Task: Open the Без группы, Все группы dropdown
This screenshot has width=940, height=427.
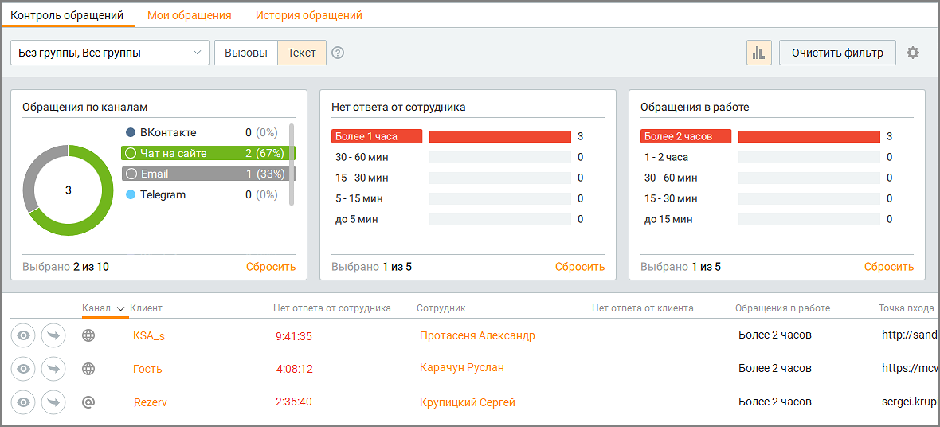Action: tap(110, 53)
